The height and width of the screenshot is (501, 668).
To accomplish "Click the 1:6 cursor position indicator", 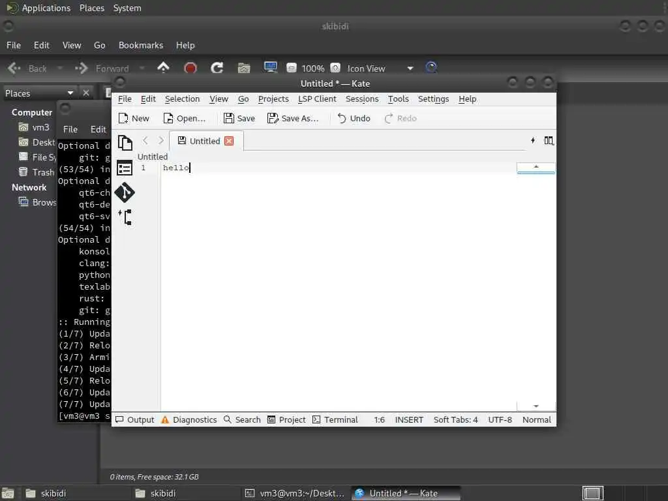I will pyautogui.click(x=379, y=419).
